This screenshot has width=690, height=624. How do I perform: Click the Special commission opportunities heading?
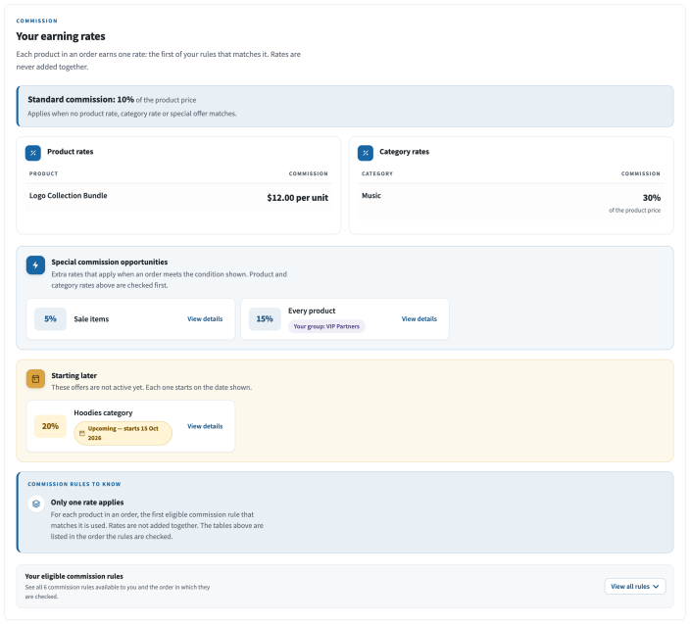coord(110,262)
